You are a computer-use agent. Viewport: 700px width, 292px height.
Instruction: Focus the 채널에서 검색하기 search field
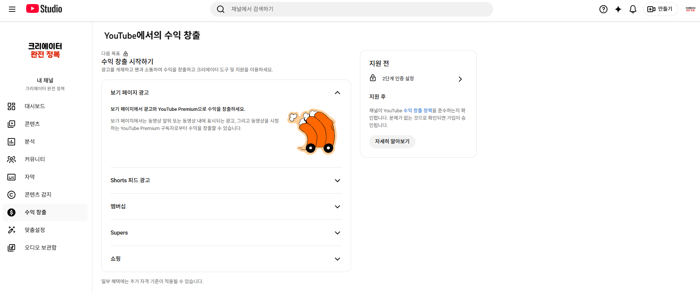[351, 9]
